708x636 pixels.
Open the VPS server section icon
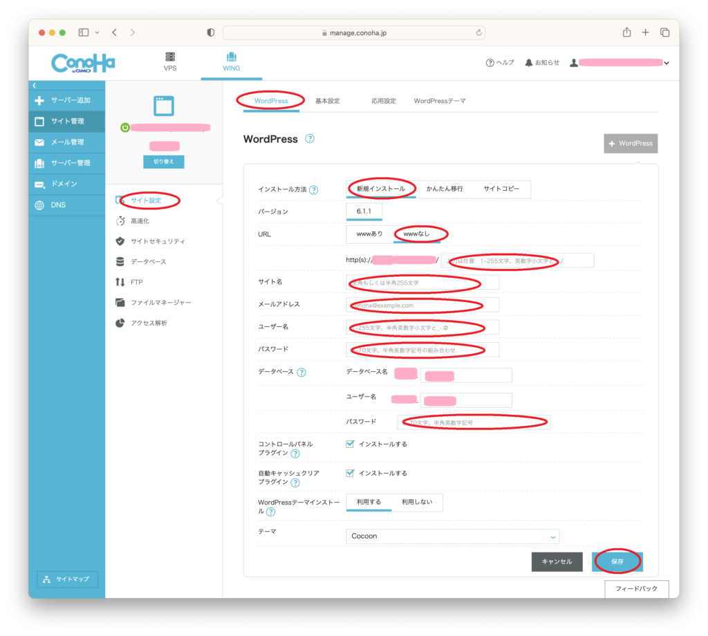click(170, 57)
